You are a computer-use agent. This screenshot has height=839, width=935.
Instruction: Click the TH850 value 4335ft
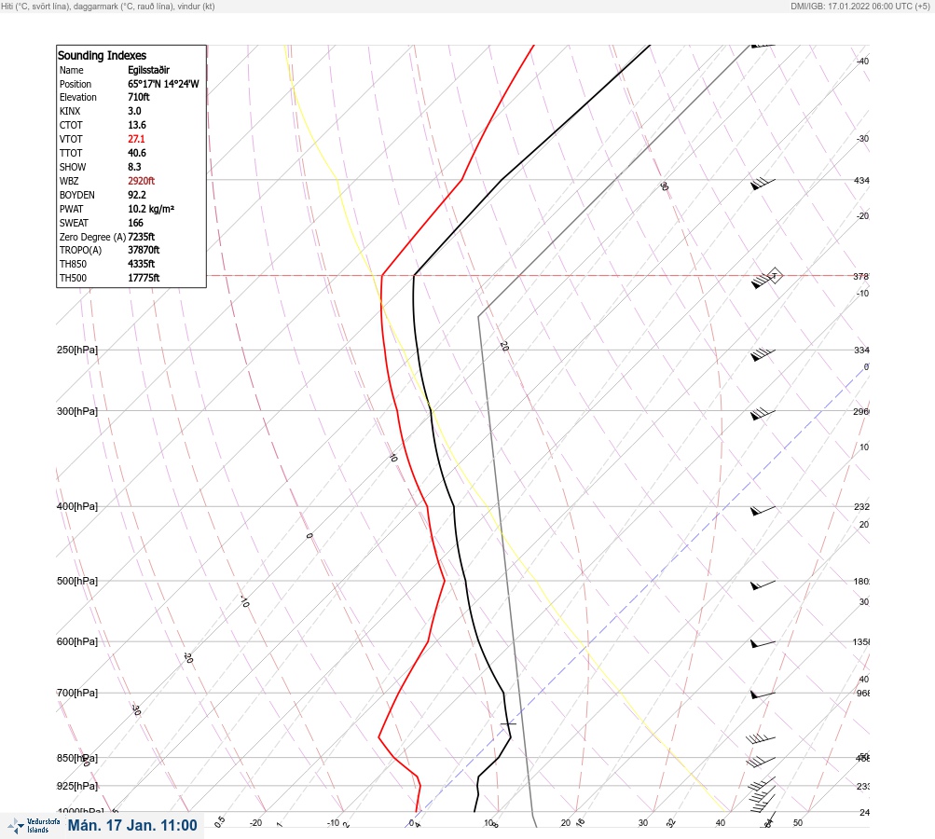(141, 264)
